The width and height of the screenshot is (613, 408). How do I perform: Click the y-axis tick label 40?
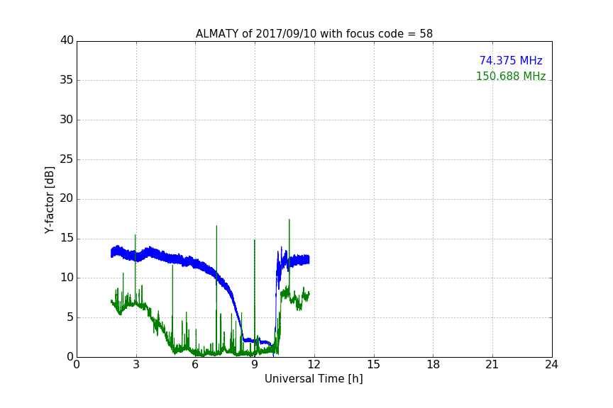[67, 40]
